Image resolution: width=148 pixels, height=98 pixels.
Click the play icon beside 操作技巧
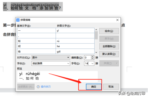point(38,87)
